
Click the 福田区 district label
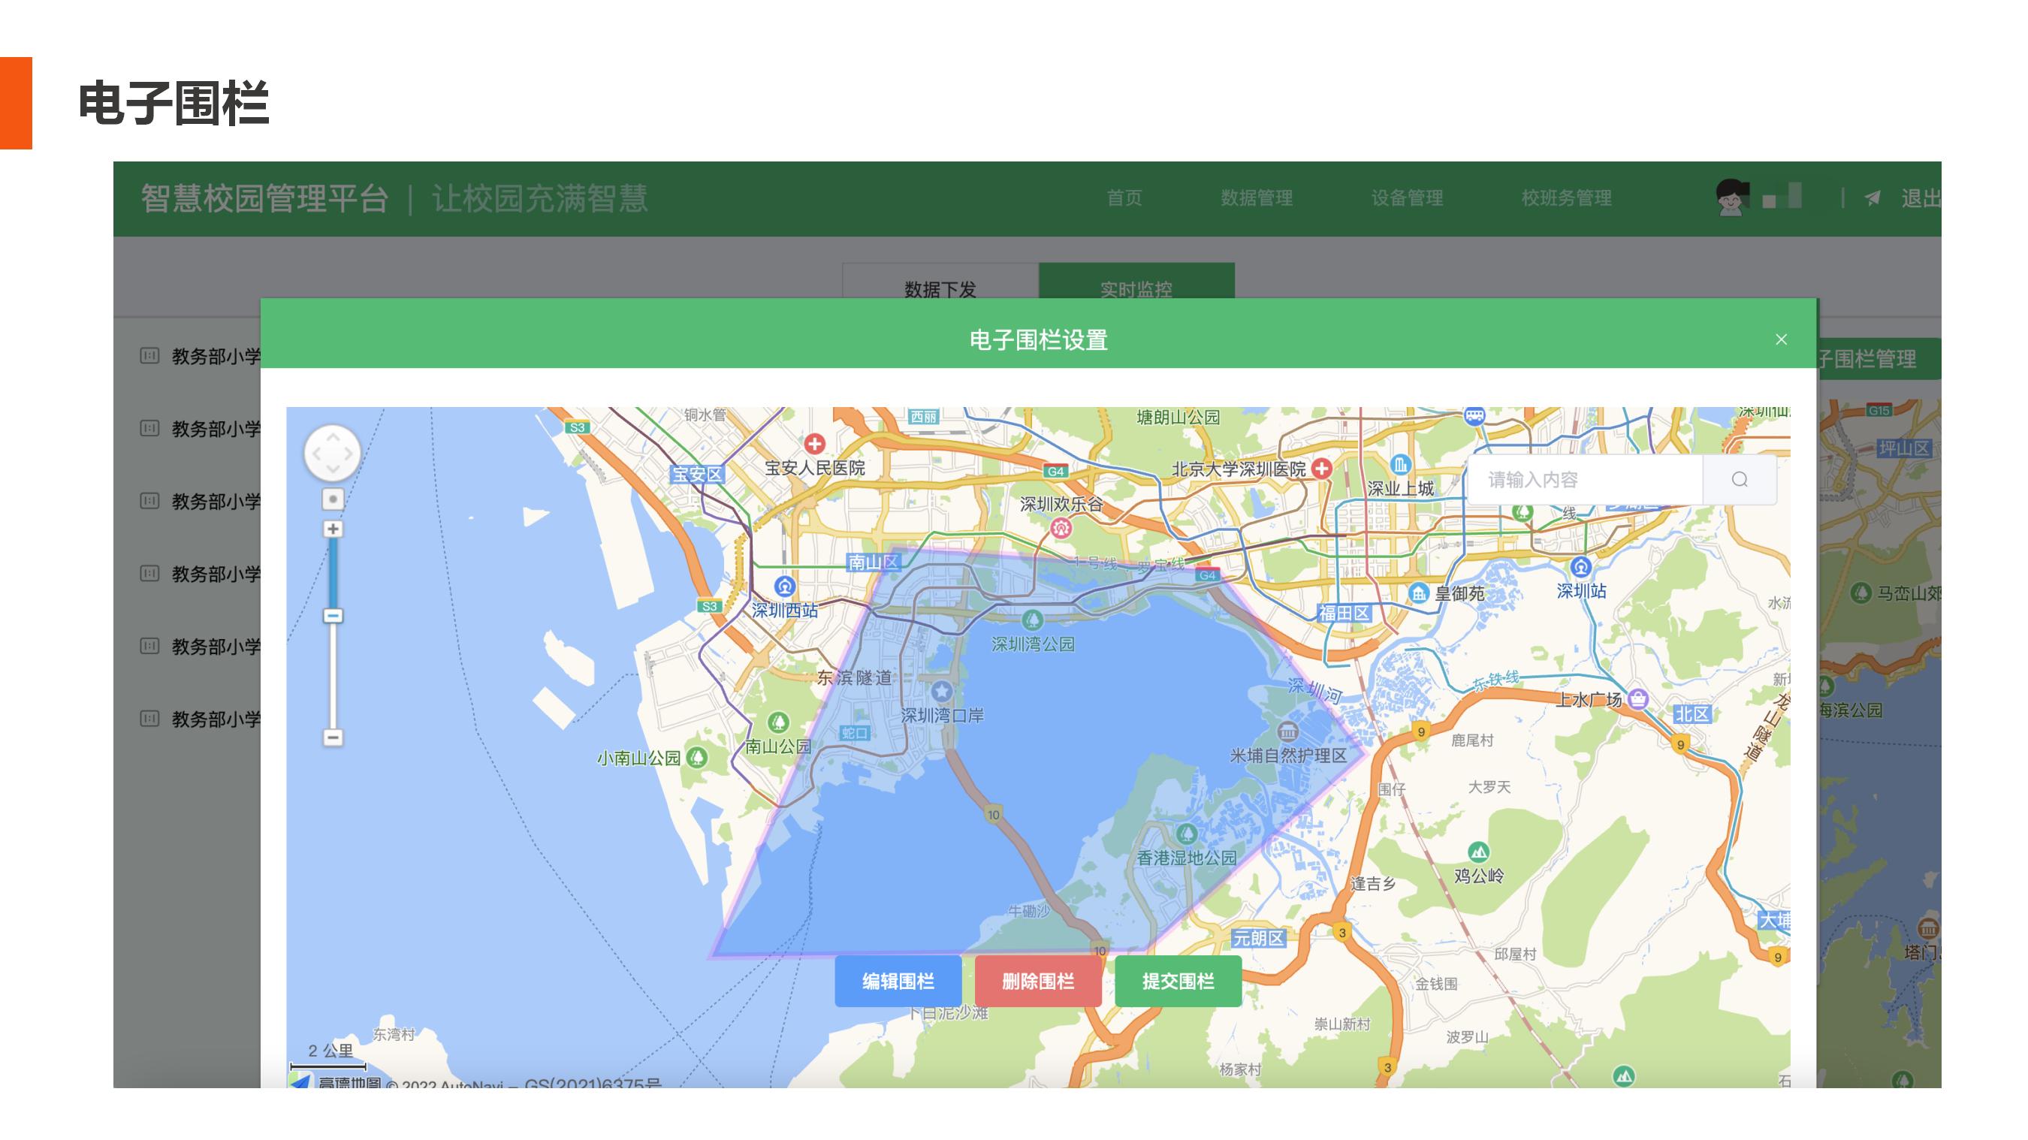tap(1344, 613)
